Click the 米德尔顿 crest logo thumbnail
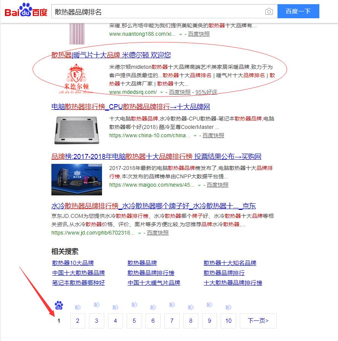 tap(76, 79)
